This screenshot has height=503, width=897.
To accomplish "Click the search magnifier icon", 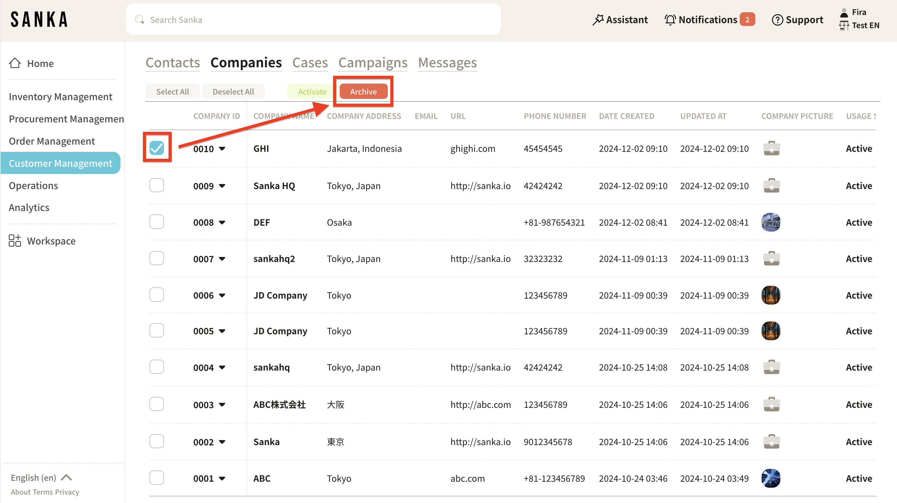I will click(139, 19).
